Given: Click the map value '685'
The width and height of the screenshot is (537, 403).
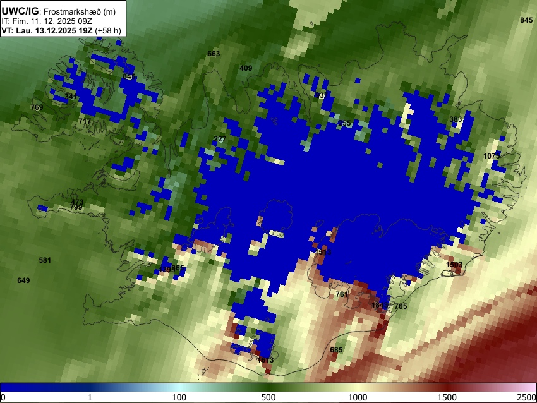Looking at the screenshot, I should click(336, 350).
